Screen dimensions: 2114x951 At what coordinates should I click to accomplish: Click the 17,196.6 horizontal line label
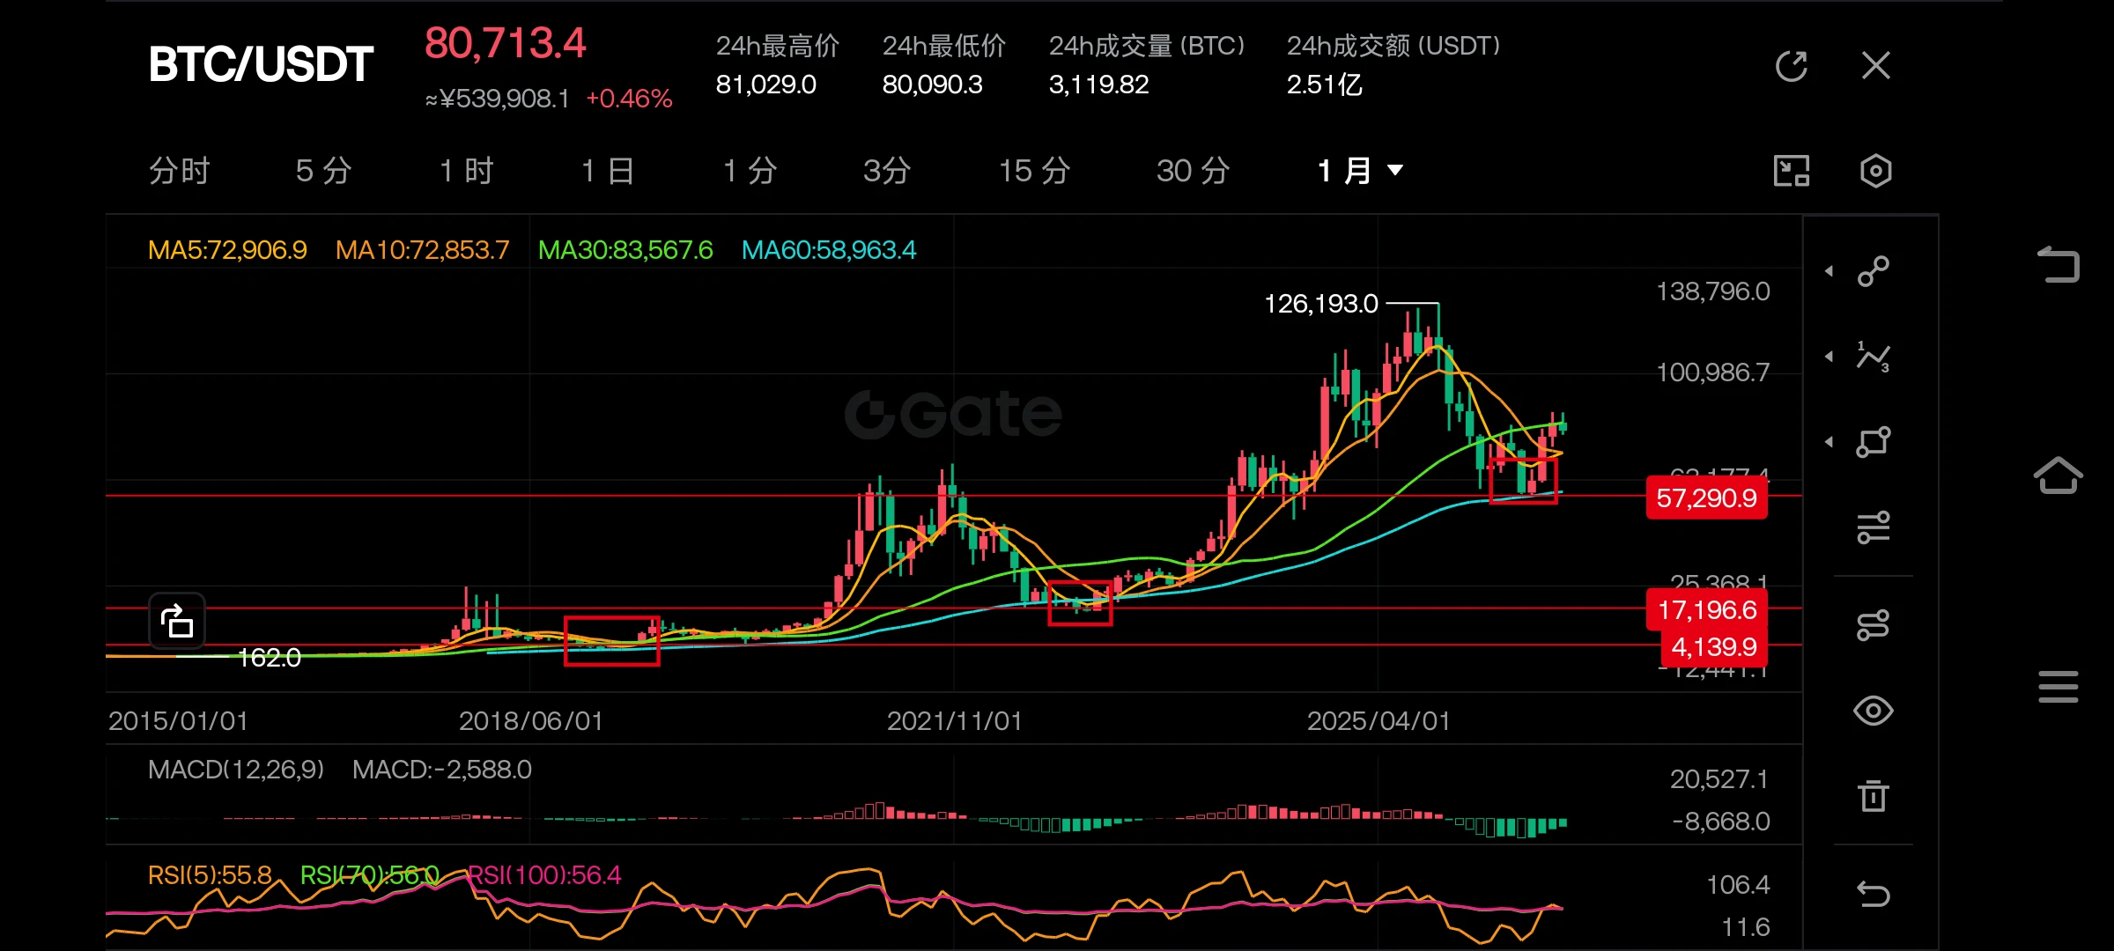[1706, 609]
